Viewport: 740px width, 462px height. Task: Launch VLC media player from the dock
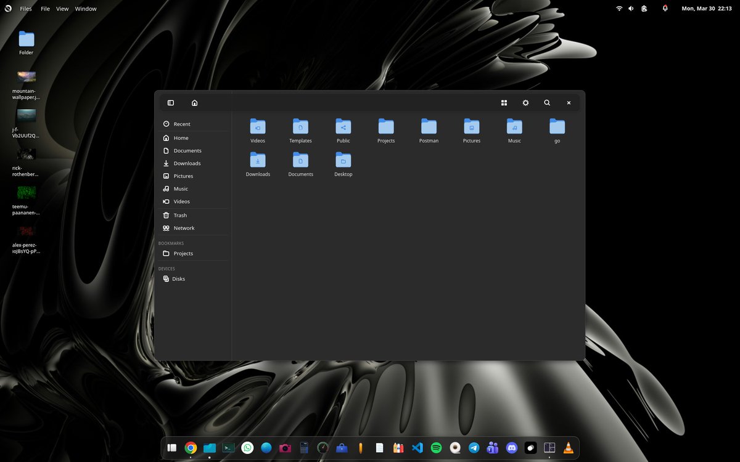pyautogui.click(x=568, y=448)
